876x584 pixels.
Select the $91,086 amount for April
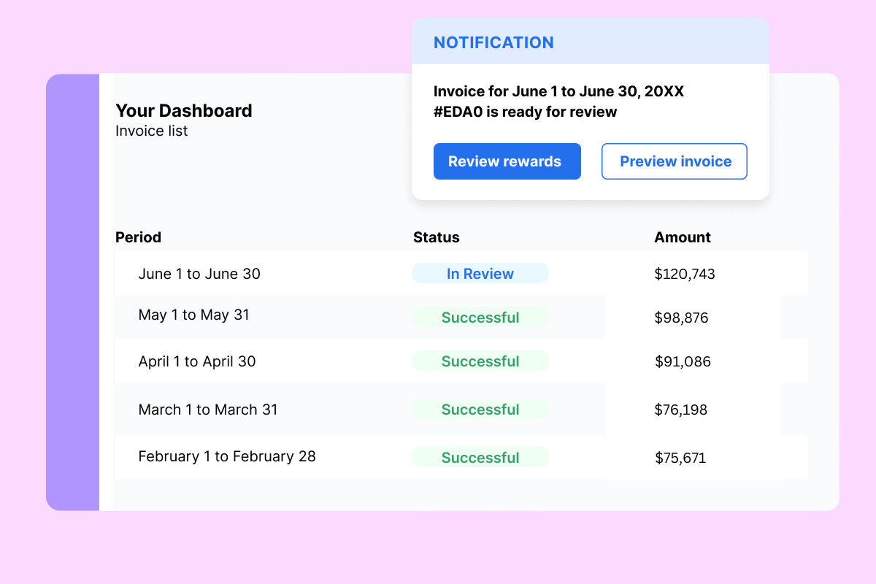pos(682,362)
